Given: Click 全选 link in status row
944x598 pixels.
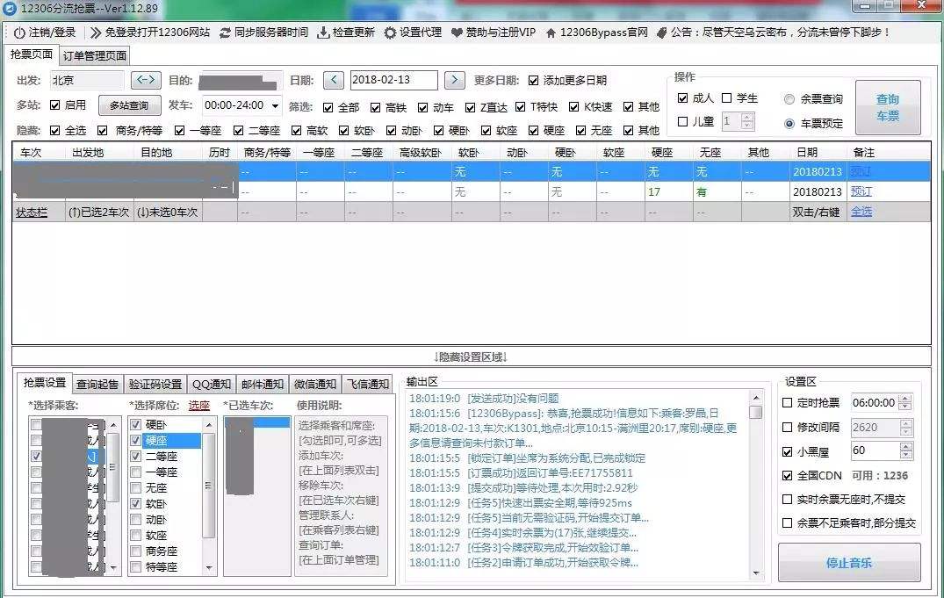Looking at the screenshot, I should tap(861, 212).
